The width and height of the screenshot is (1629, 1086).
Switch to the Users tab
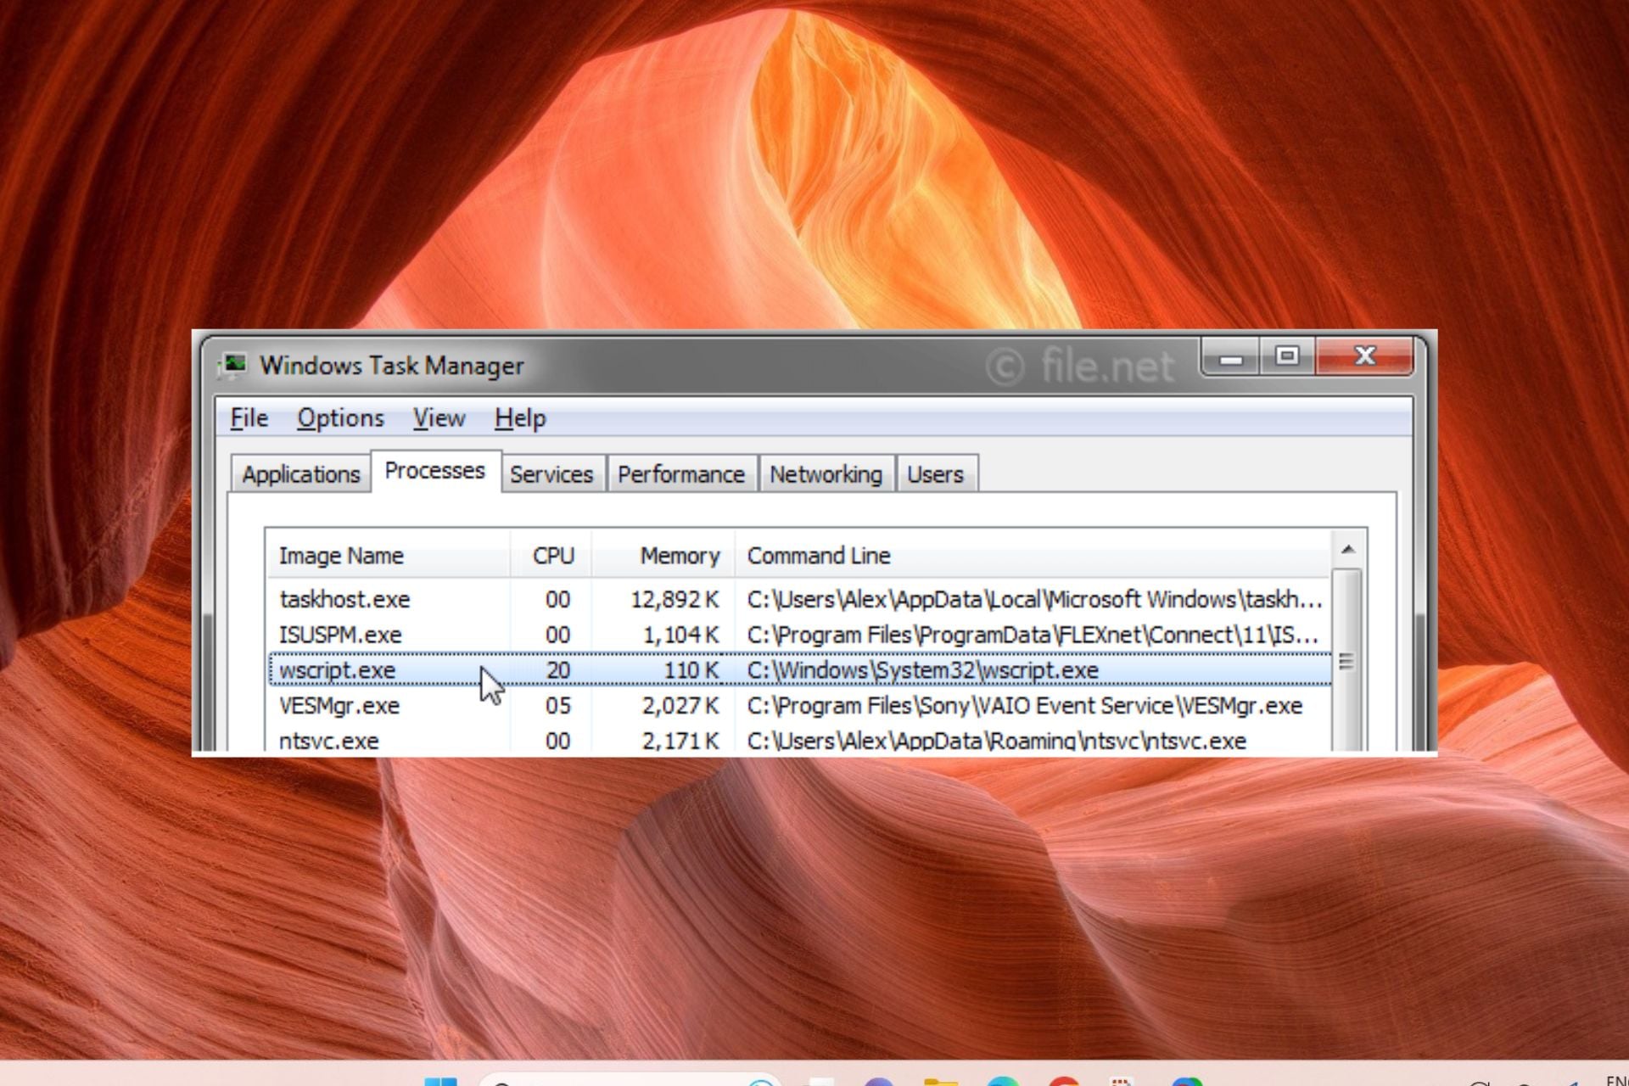pyautogui.click(x=935, y=474)
